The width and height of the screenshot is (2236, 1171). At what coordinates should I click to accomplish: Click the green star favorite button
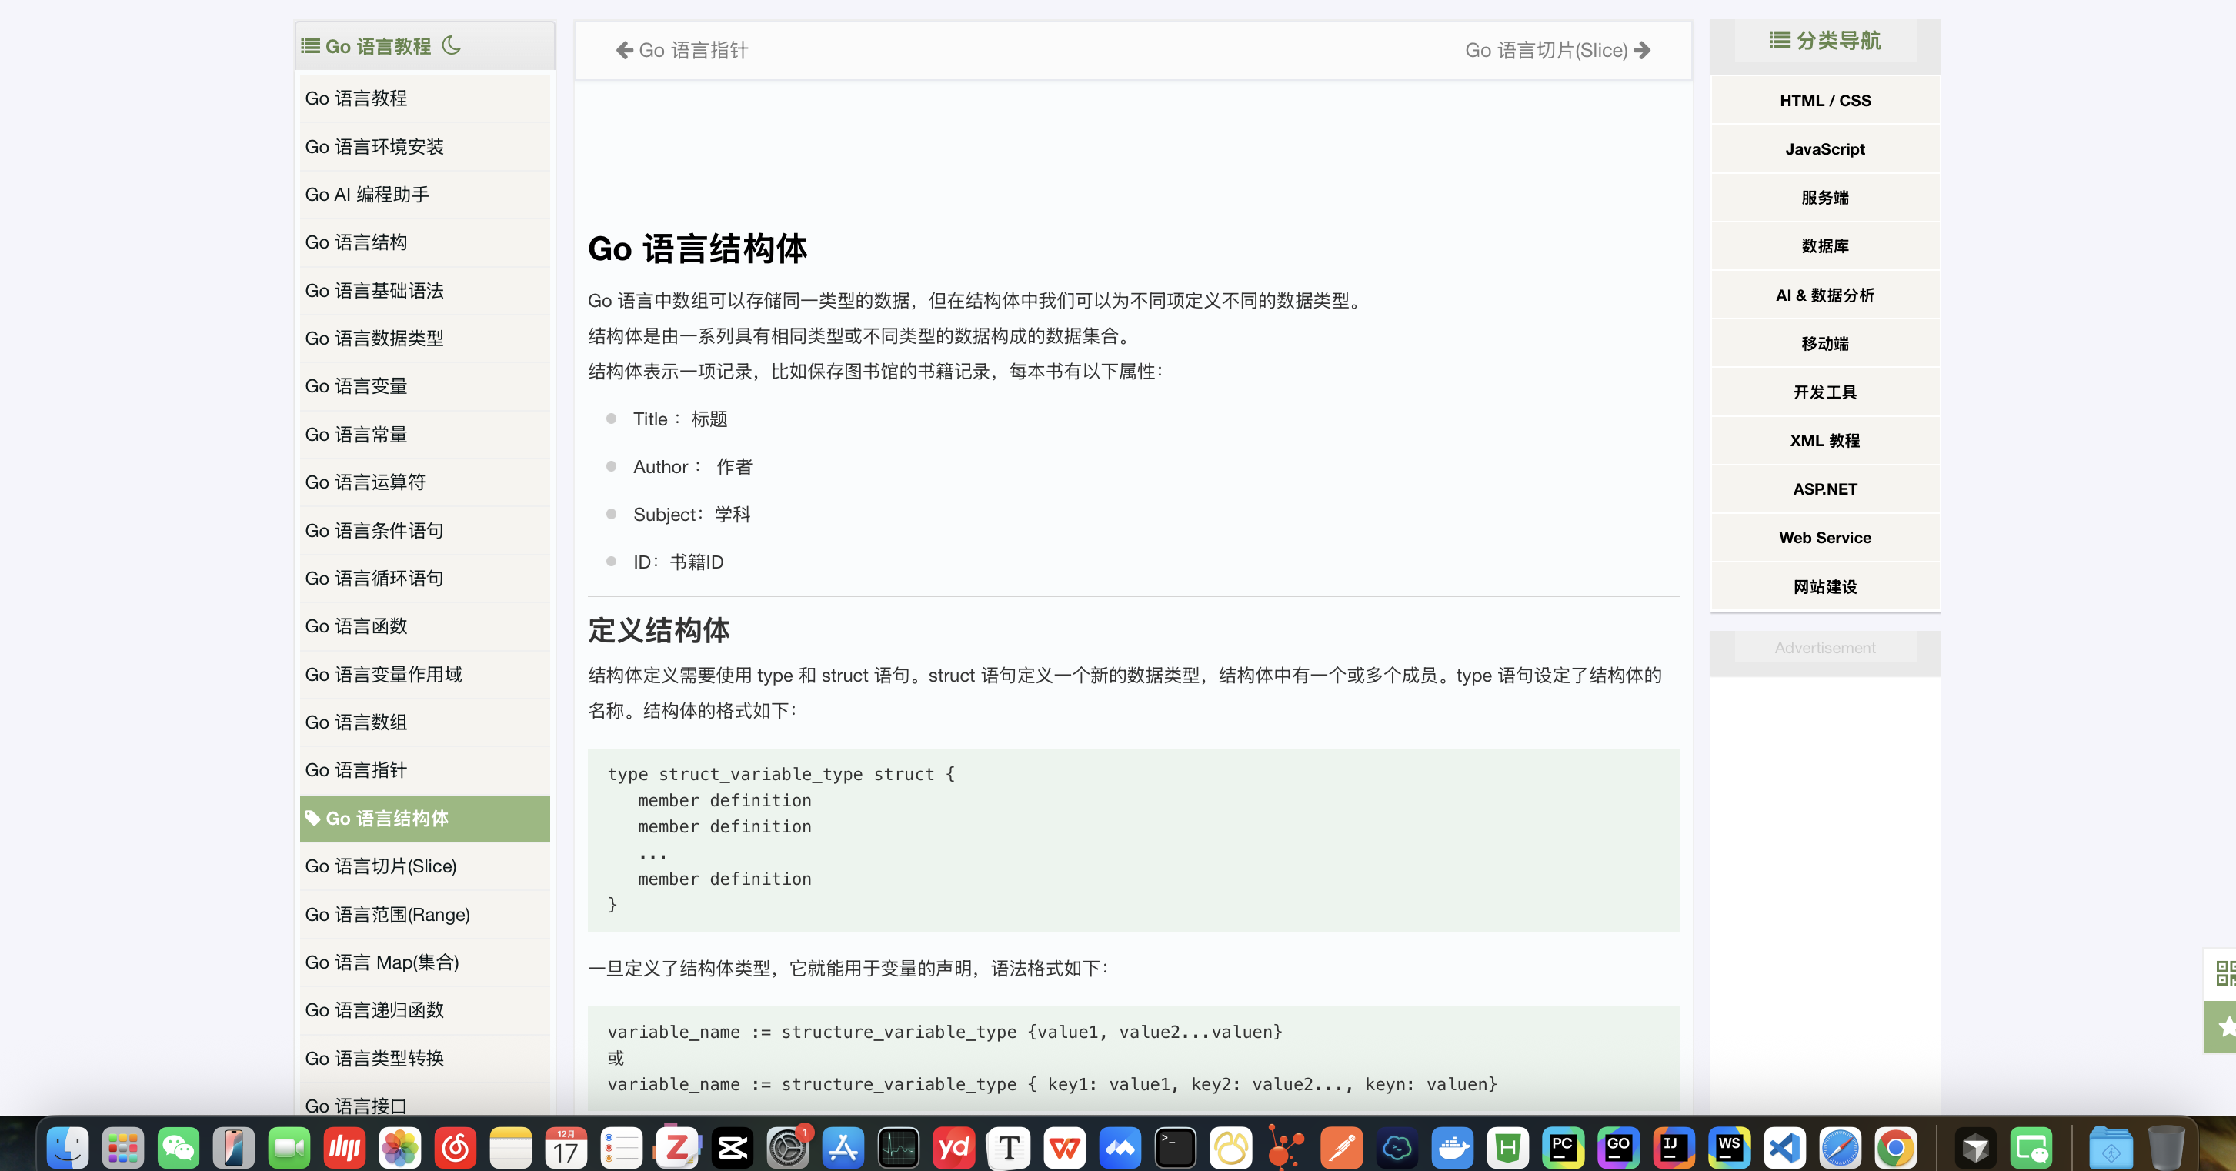pyautogui.click(x=2224, y=1027)
